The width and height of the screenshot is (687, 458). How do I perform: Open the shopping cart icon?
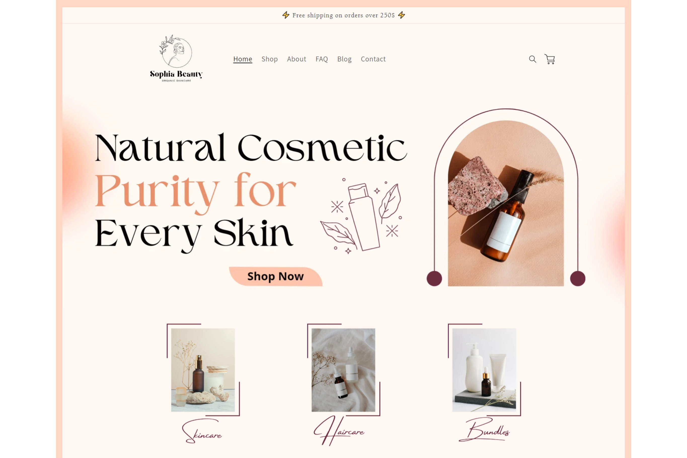pos(549,59)
